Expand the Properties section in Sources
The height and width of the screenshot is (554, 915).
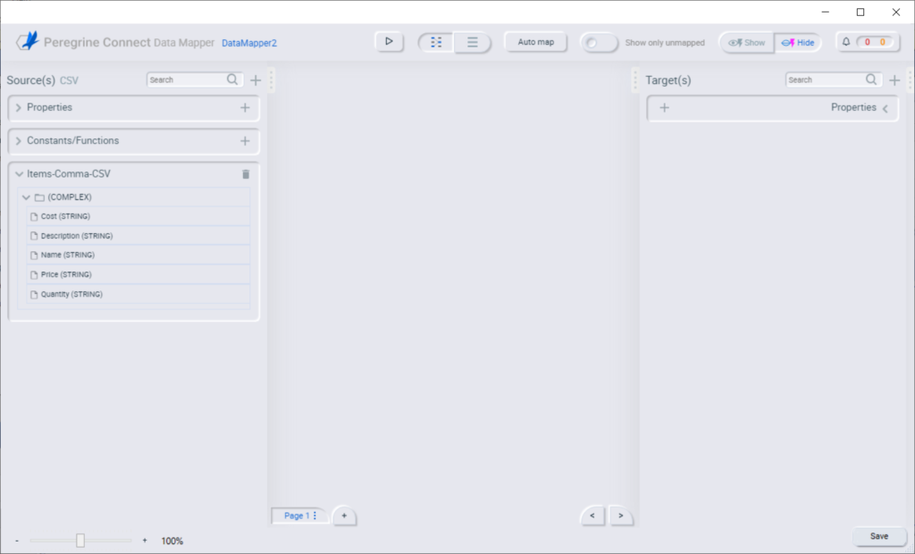pyautogui.click(x=18, y=107)
